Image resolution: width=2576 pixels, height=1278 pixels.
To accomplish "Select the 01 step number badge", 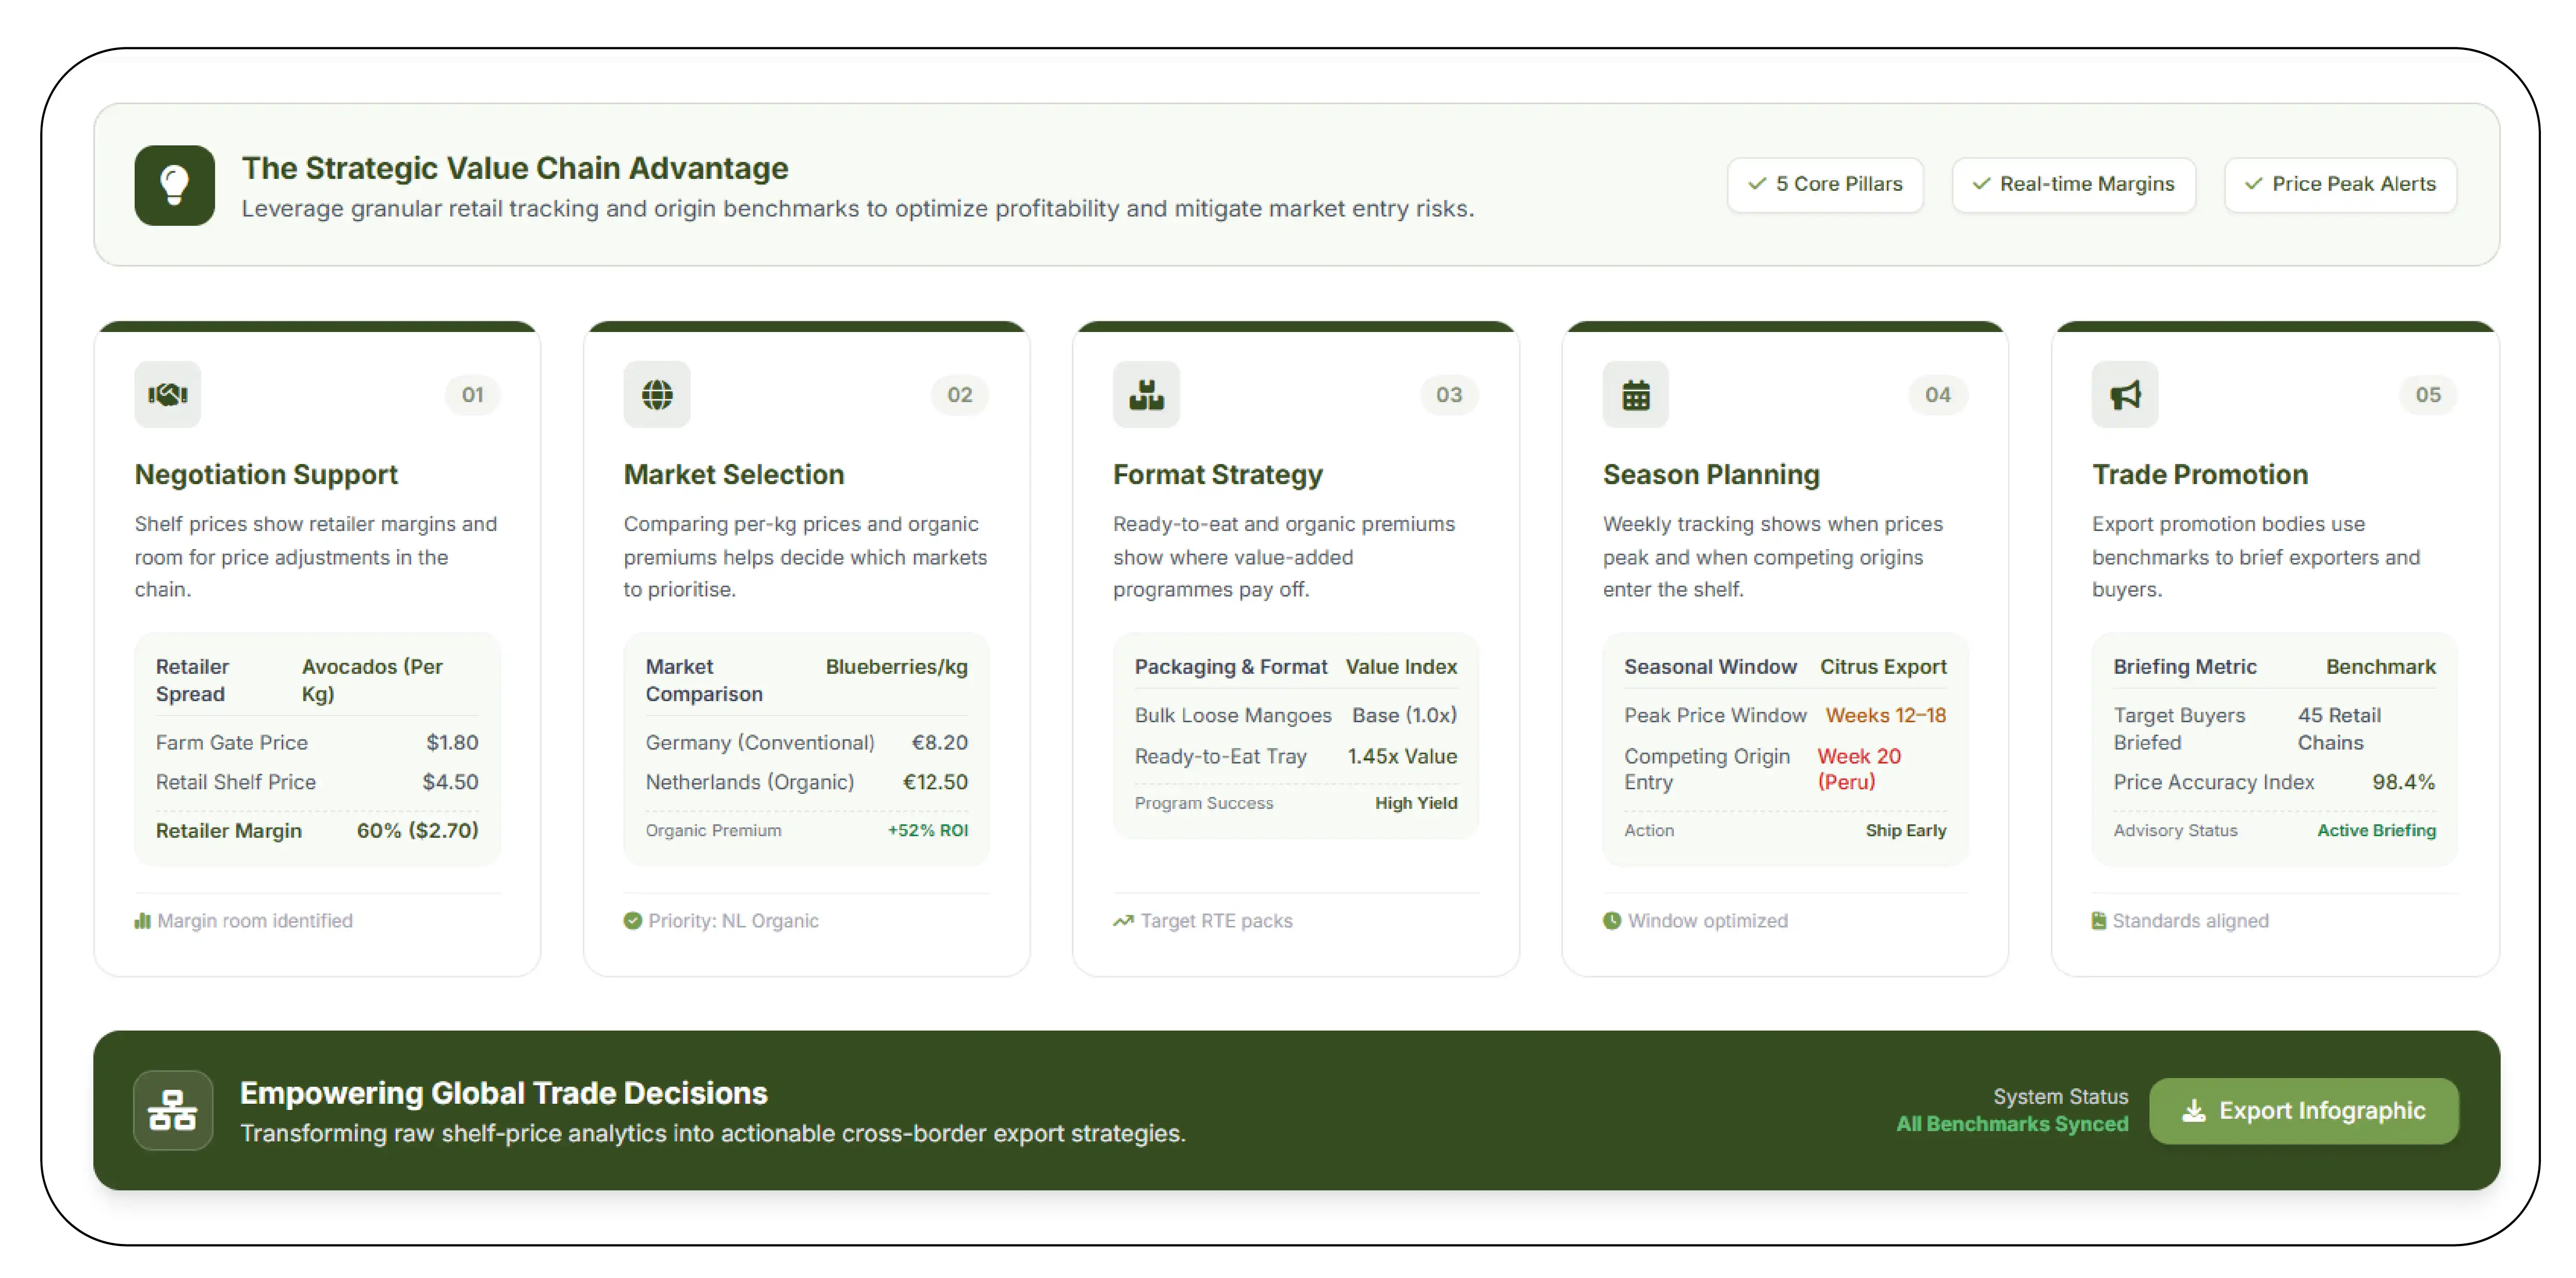I will 472,395.
